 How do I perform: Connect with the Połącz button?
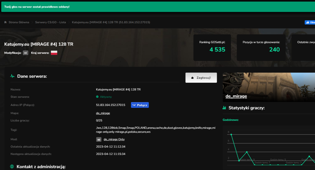coord(140,105)
